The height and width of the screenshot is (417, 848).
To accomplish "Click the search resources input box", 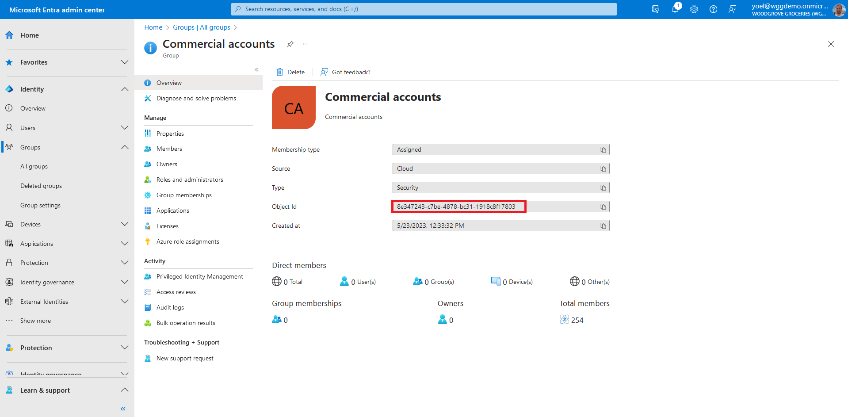I will (424, 9).
